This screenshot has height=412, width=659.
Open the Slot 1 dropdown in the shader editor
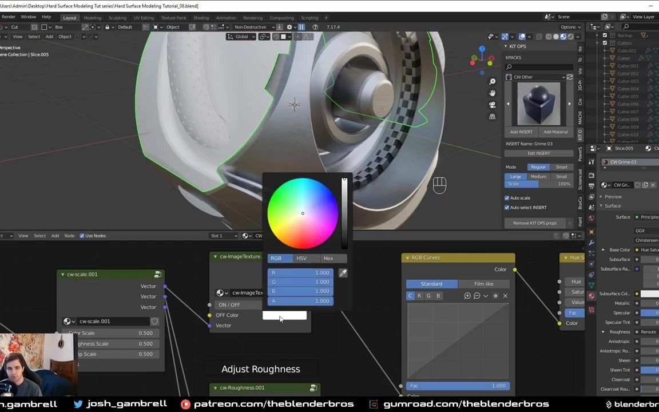tap(223, 235)
